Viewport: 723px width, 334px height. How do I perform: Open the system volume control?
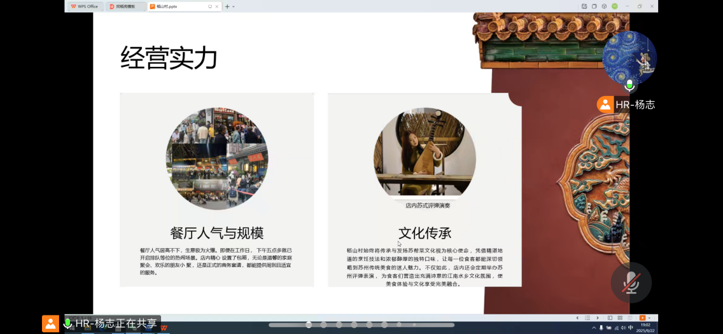(x=623, y=328)
